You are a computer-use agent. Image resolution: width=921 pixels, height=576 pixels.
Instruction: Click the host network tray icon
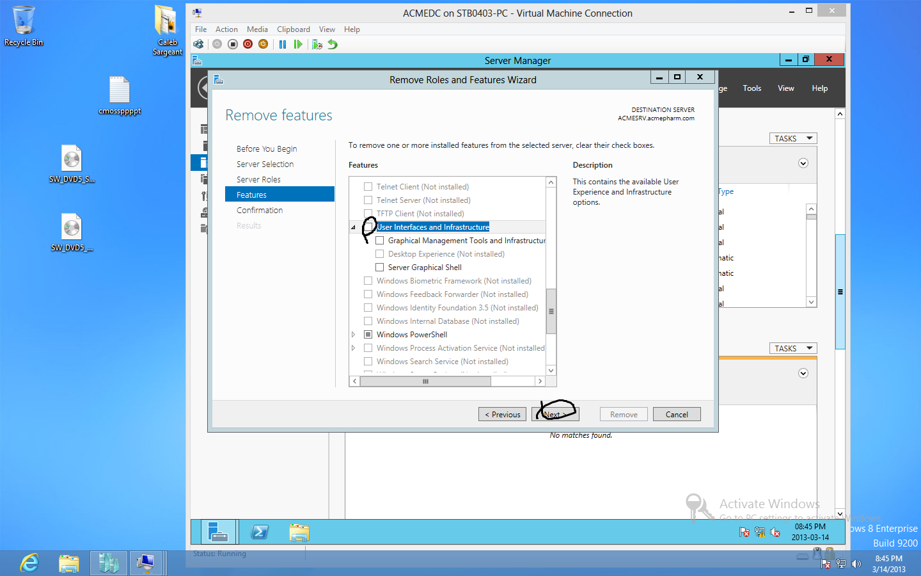point(841,564)
